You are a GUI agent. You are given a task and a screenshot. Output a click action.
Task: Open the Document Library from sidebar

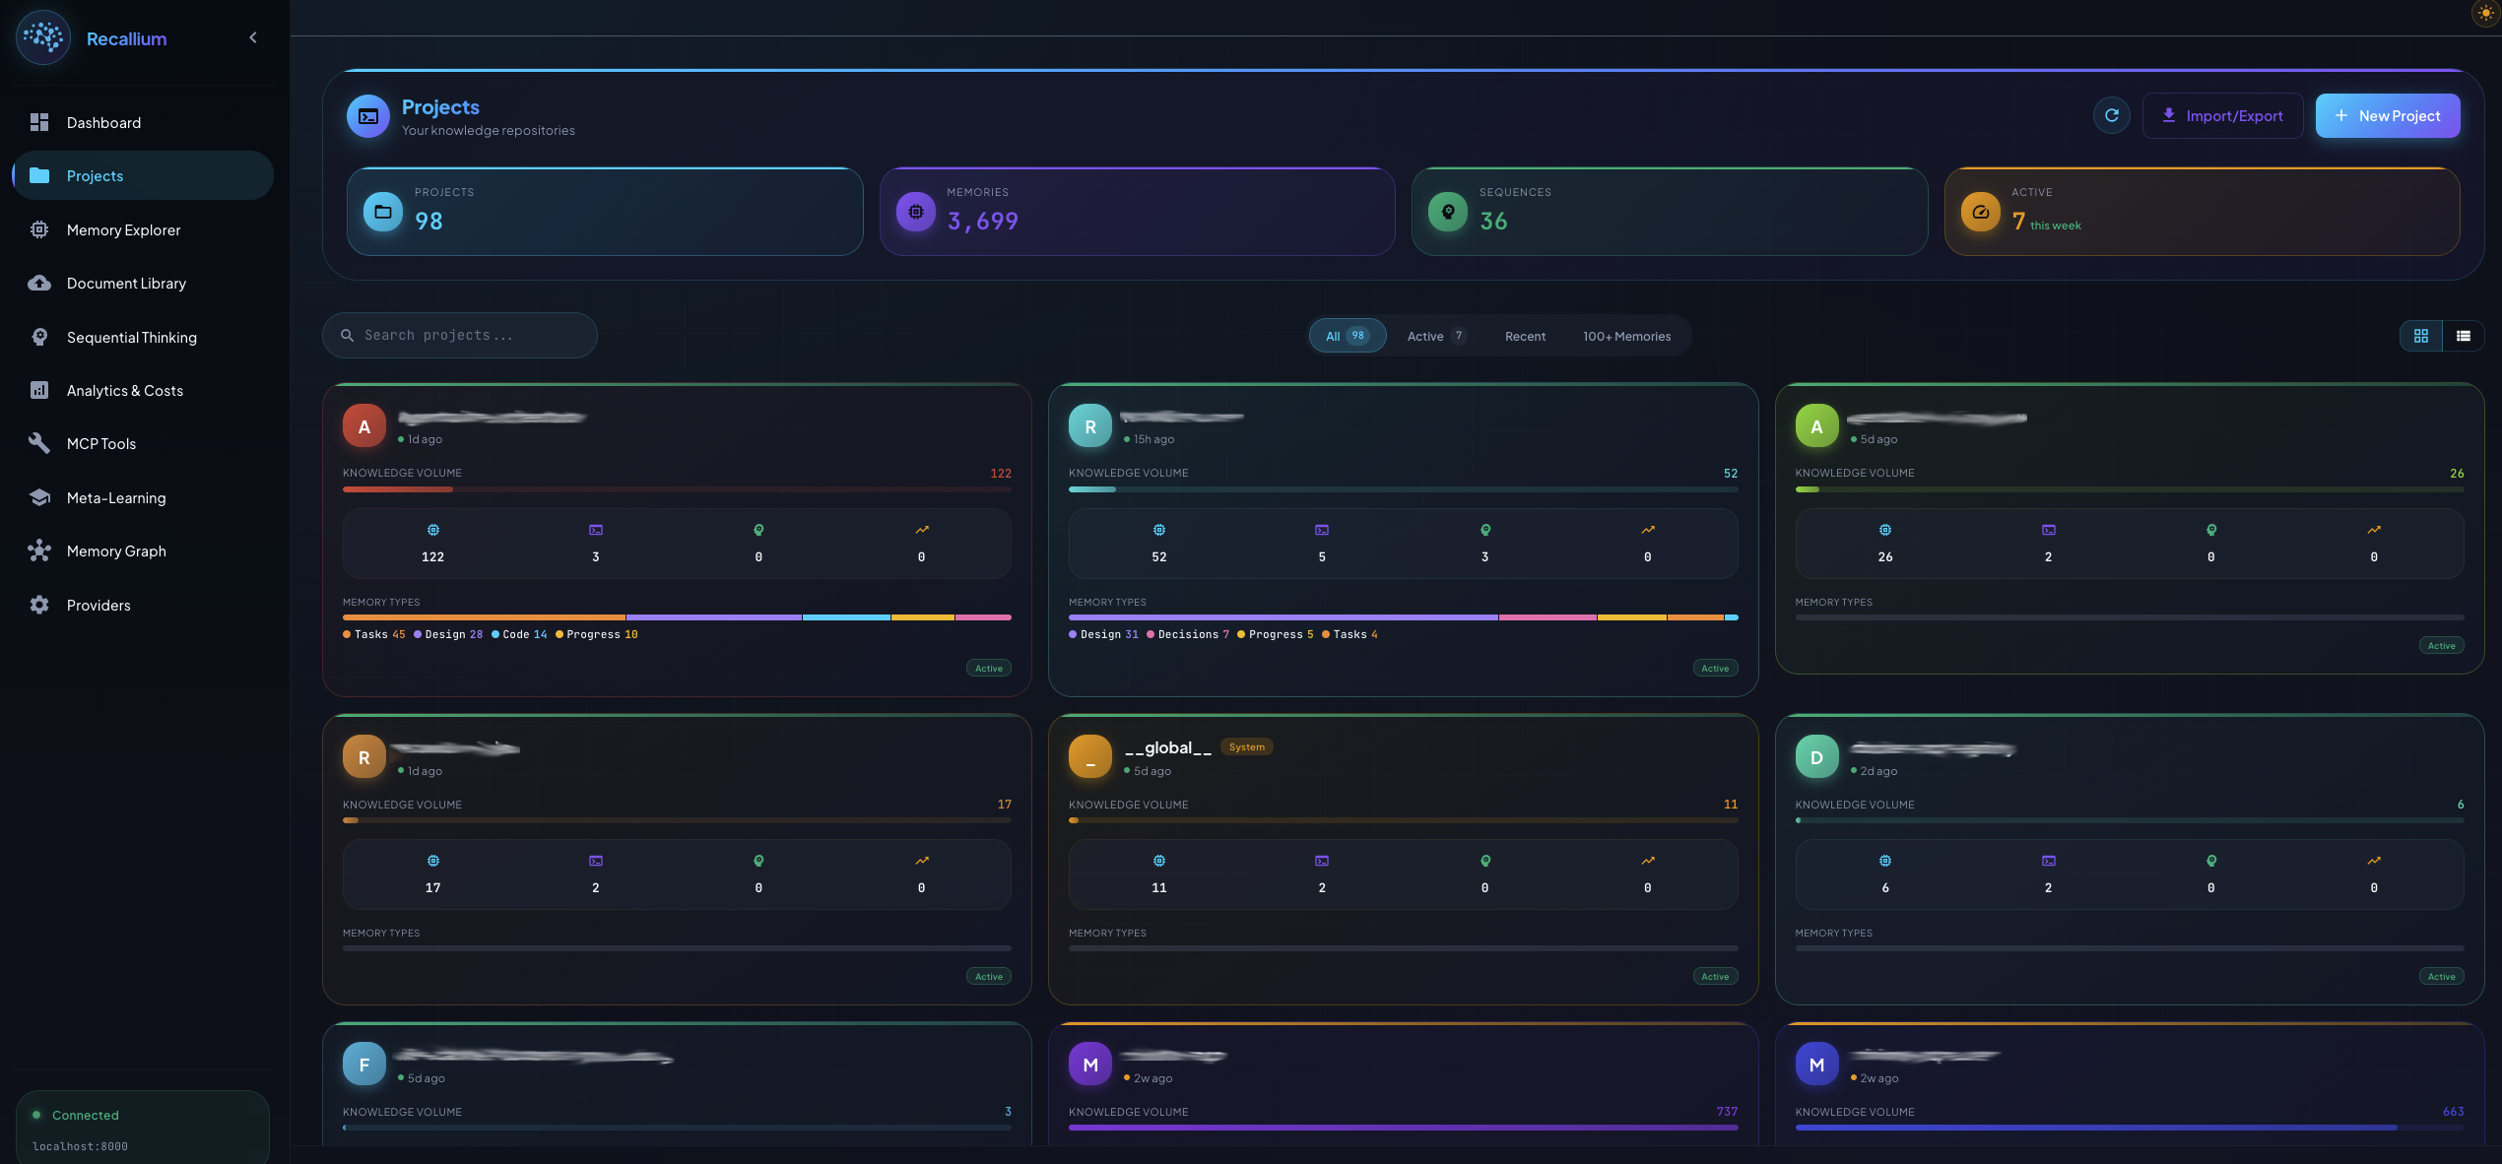126,283
